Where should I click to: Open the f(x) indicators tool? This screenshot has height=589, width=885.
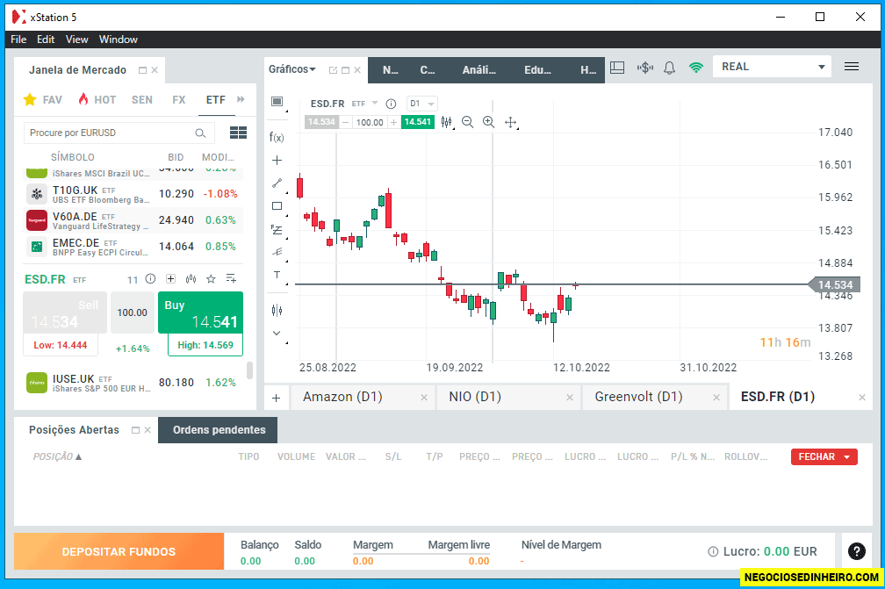pos(277,137)
